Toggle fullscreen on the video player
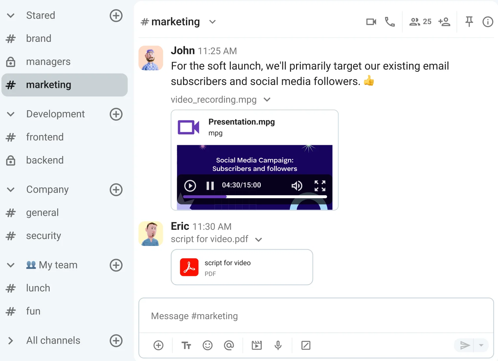Image resolution: width=498 pixels, height=361 pixels. coord(320,186)
